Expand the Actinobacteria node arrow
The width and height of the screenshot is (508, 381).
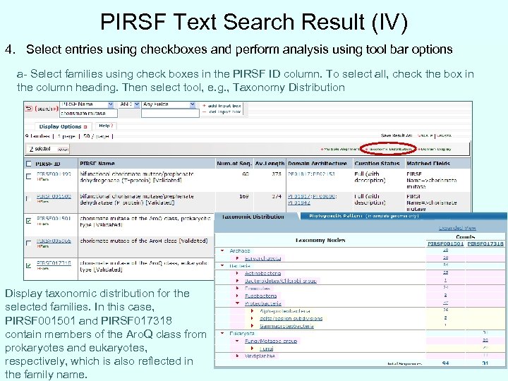[x=238, y=274]
